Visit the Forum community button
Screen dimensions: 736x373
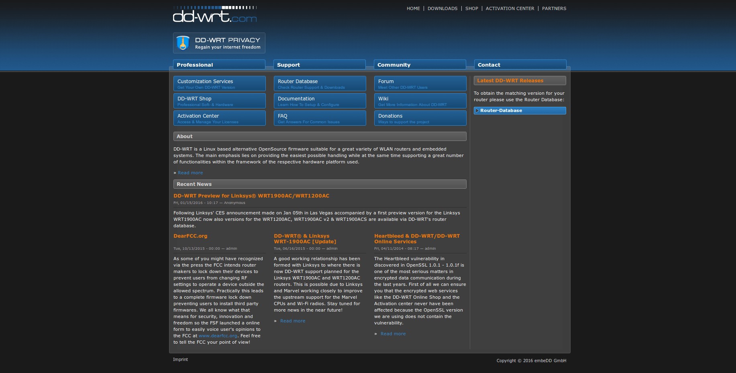tap(420, 84)
